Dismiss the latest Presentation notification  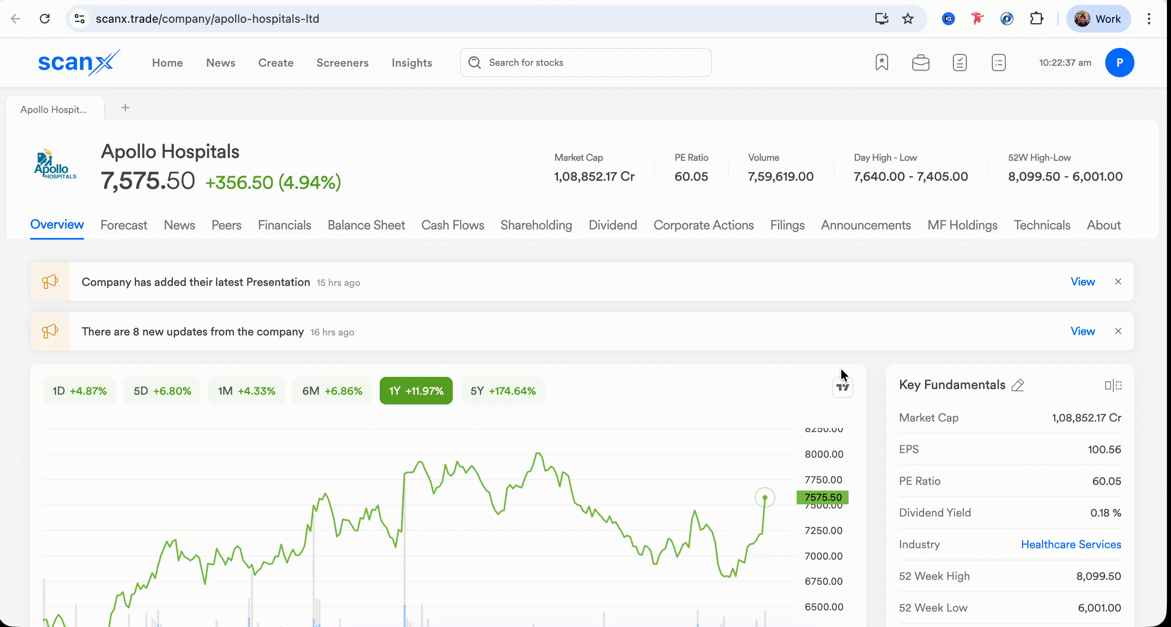point(1118,281)
